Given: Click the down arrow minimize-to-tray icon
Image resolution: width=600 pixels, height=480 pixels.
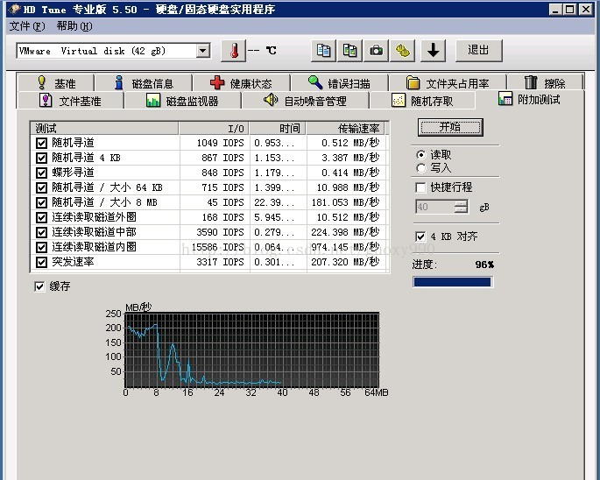Looking at the screenshot, I should pos(434,51).
